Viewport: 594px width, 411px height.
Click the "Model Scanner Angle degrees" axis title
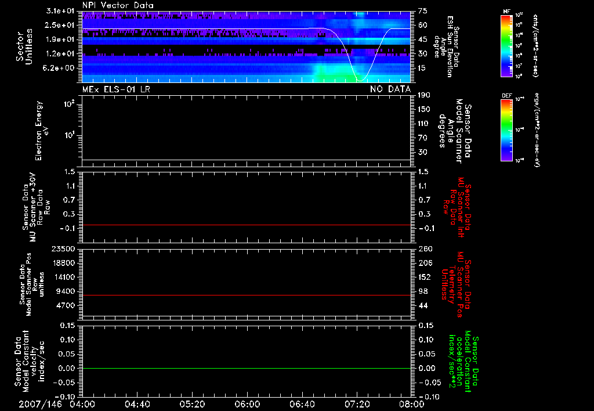[455, 131]
